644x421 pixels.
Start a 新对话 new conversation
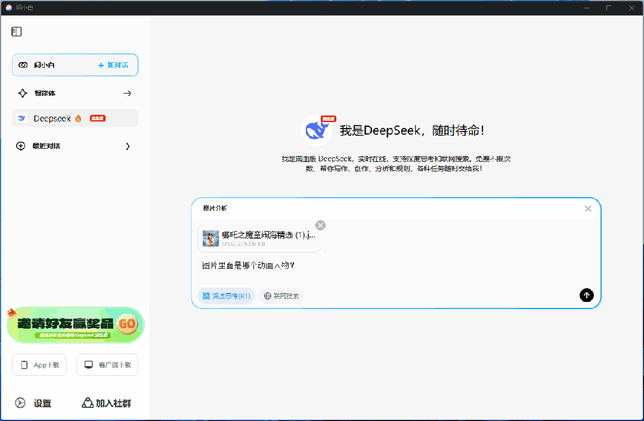click(113, 65)
